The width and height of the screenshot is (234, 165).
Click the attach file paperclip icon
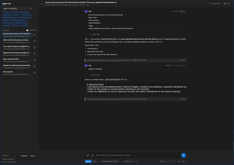pos(88,155)
